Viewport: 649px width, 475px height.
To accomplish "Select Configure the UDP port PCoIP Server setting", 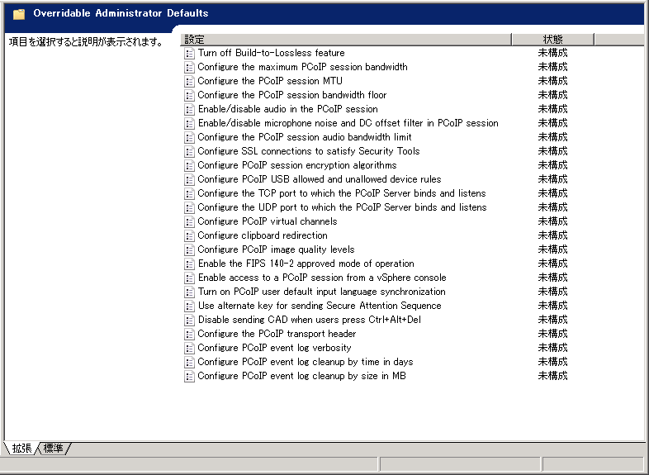I will (x=343, y=208).
